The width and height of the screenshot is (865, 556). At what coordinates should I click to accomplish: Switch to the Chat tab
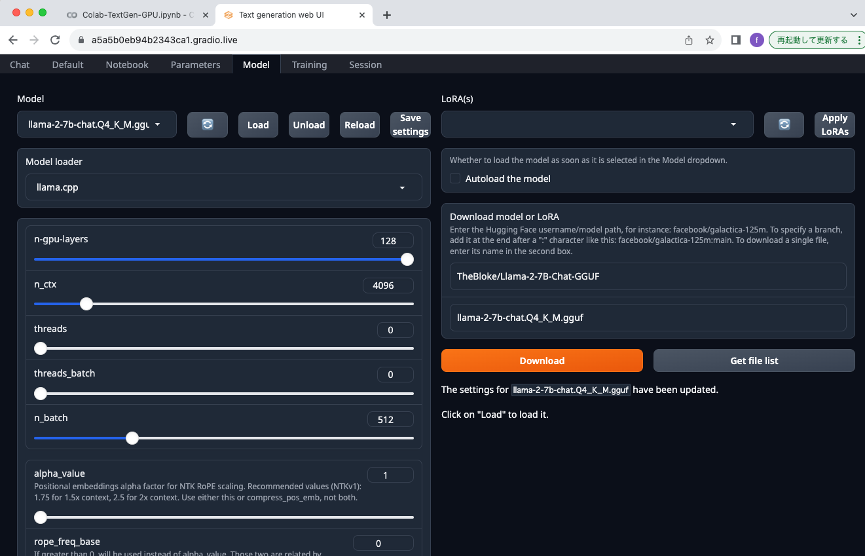20,64
